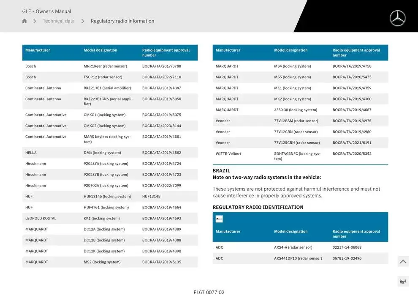Click the right table's Radio equipment approval number header
Image resolution: width=418 pixels, height=296 pixels.
tap(356, 52)
